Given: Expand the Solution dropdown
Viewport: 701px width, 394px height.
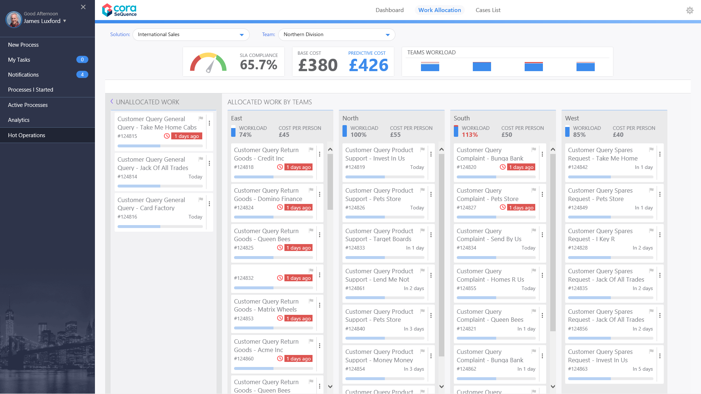Looking at the screenshot, I should tap(241, 35).
